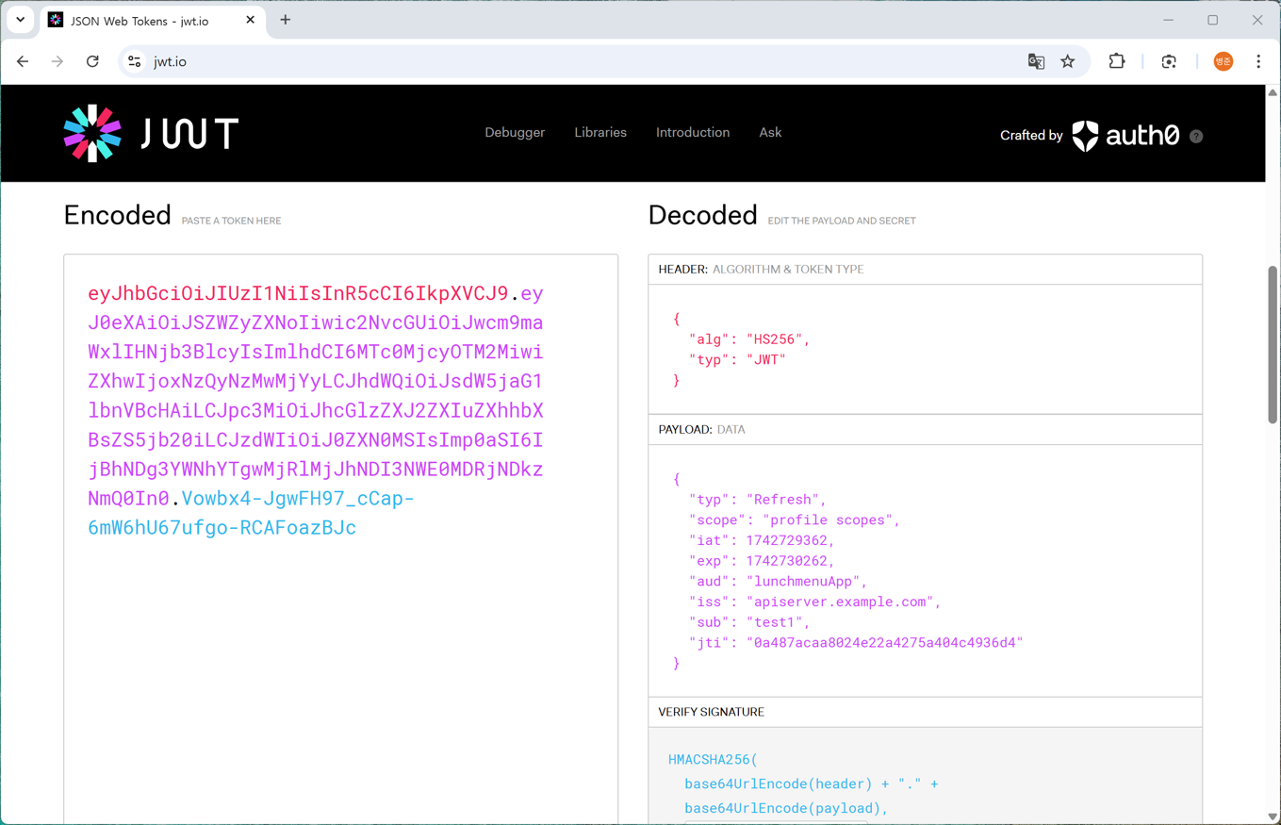
Task: Open the Introduction nav item
Action: click(693, 133)
